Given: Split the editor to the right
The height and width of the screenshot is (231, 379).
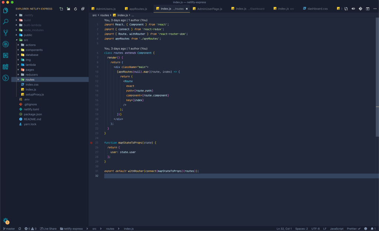Looking at the screenshot, I should pyautogui.click(x=368, y=9).
